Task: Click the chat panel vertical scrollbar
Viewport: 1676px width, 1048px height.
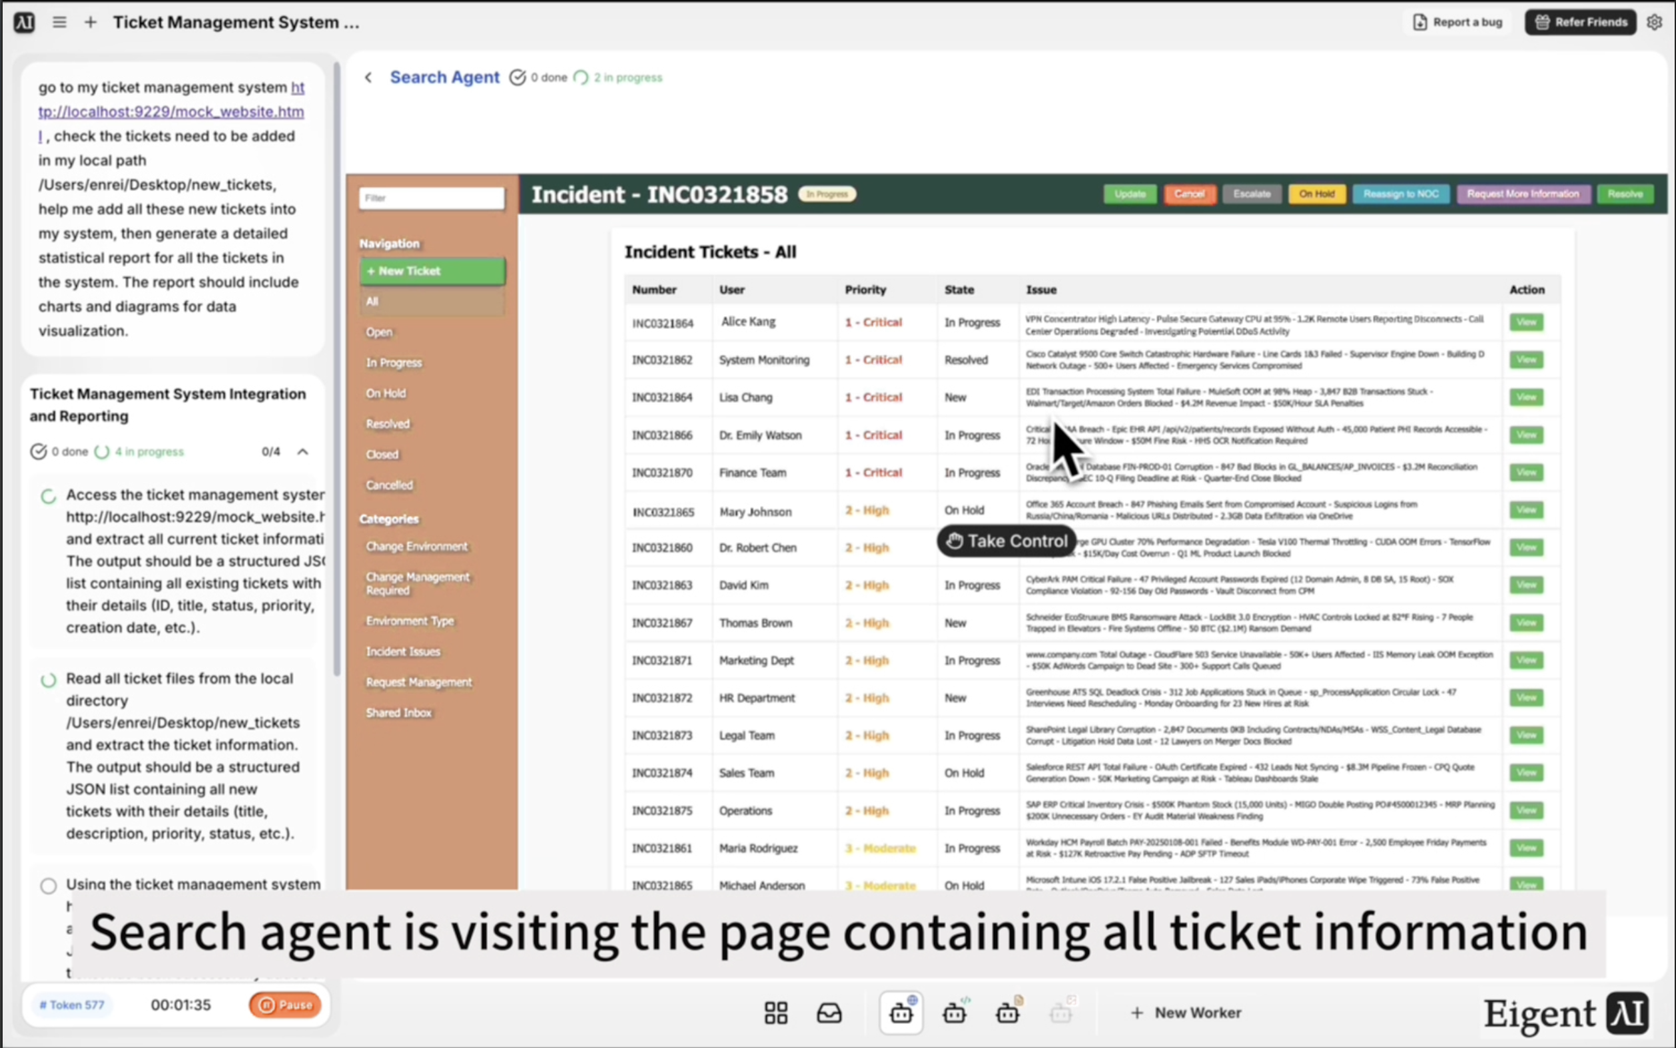Action: pyautogui.click(x=337, y=368)
